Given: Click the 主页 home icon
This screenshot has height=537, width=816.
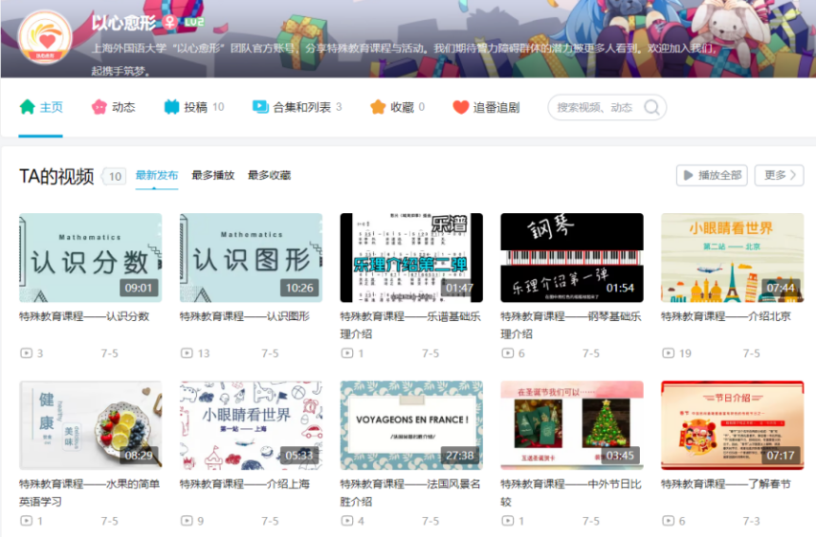Looking at the screenshot, I should pyautogui.click(x=28, y=107).
